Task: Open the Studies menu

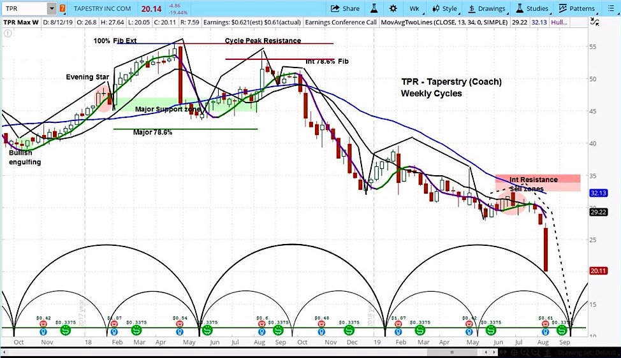Action: point(532,8)
